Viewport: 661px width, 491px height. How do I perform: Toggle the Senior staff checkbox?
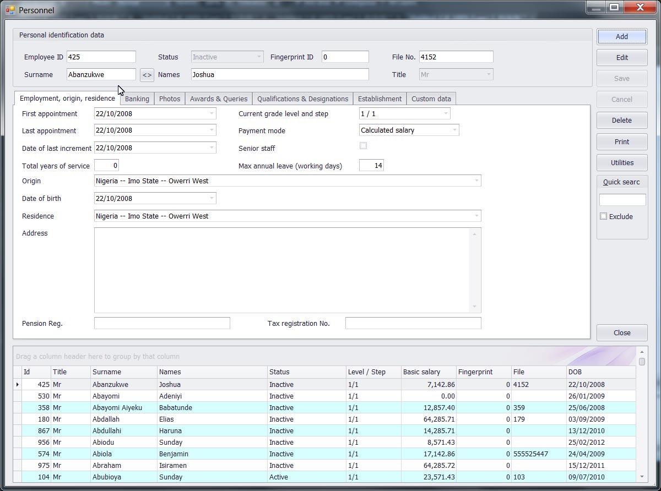click(363, 146)
